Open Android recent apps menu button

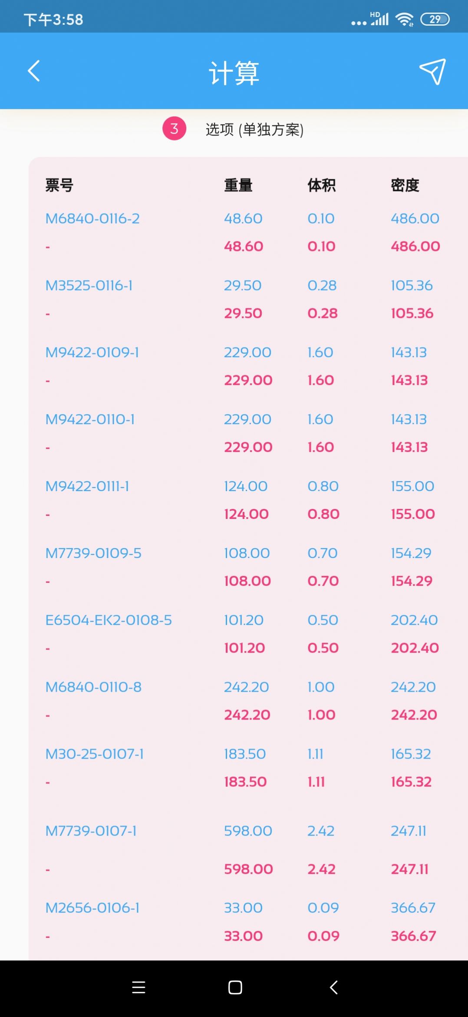(138, 987)
